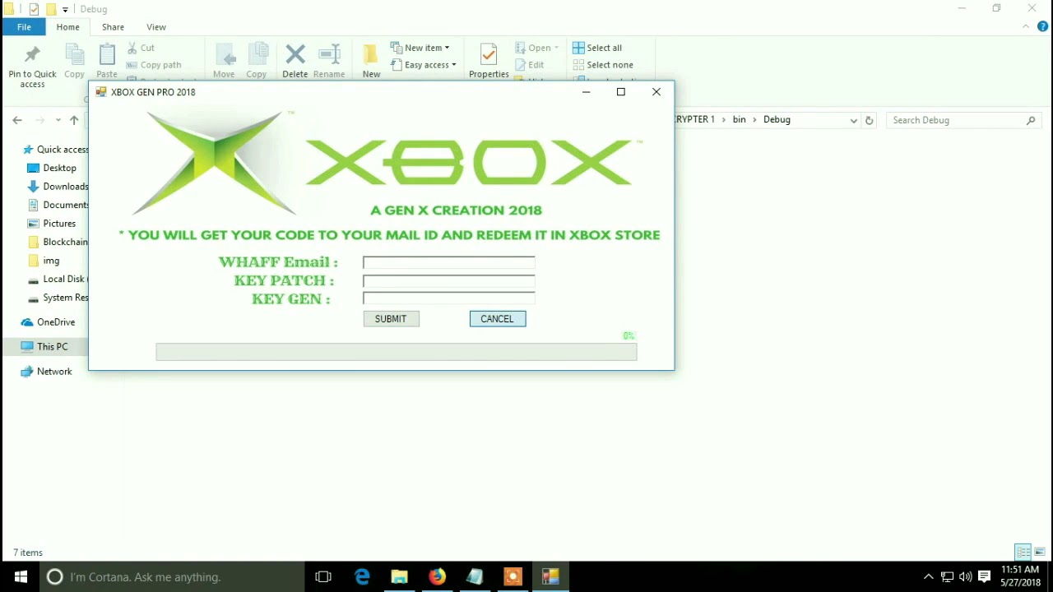1053x592 pixels.
Task: Focus the KEY PATCH input field
Action: coord(449,280)
